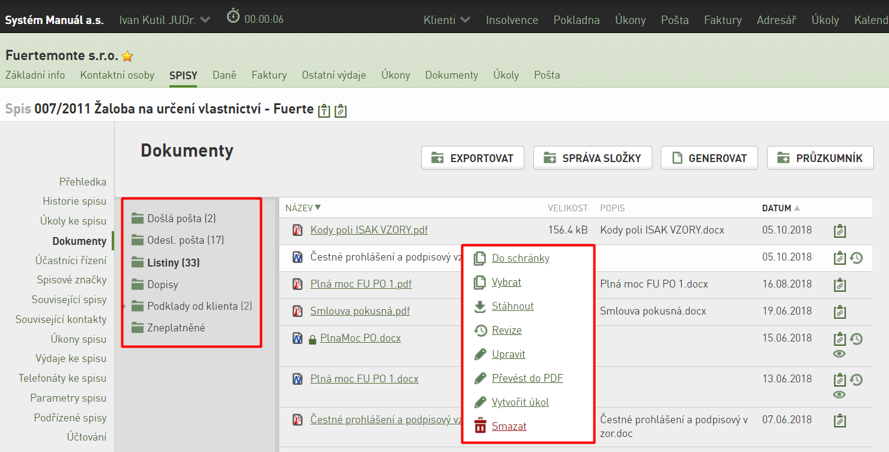The image size is (889, 452).
Task: Toggle eye icon on Plná moc FU PO 1.docx row
Action: [840, 395]
